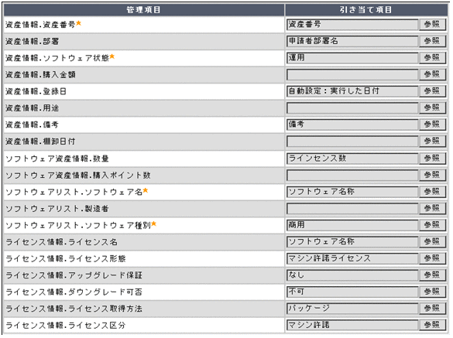Select the field containing 資産番号
Image resolution: width=453 pixels, height=338 pixels.
(x=352, y=25)
